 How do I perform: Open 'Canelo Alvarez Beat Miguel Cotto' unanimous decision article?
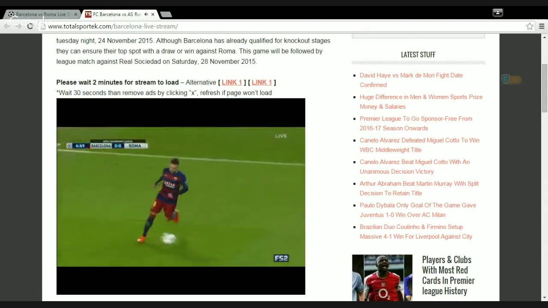[x=414, y=166]
